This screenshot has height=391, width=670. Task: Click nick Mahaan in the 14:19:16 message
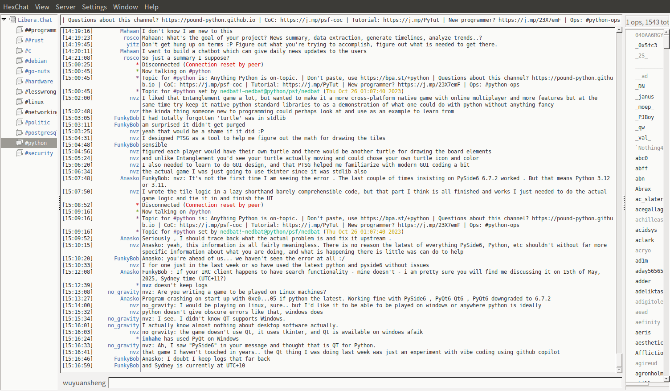tap(130, 31)
